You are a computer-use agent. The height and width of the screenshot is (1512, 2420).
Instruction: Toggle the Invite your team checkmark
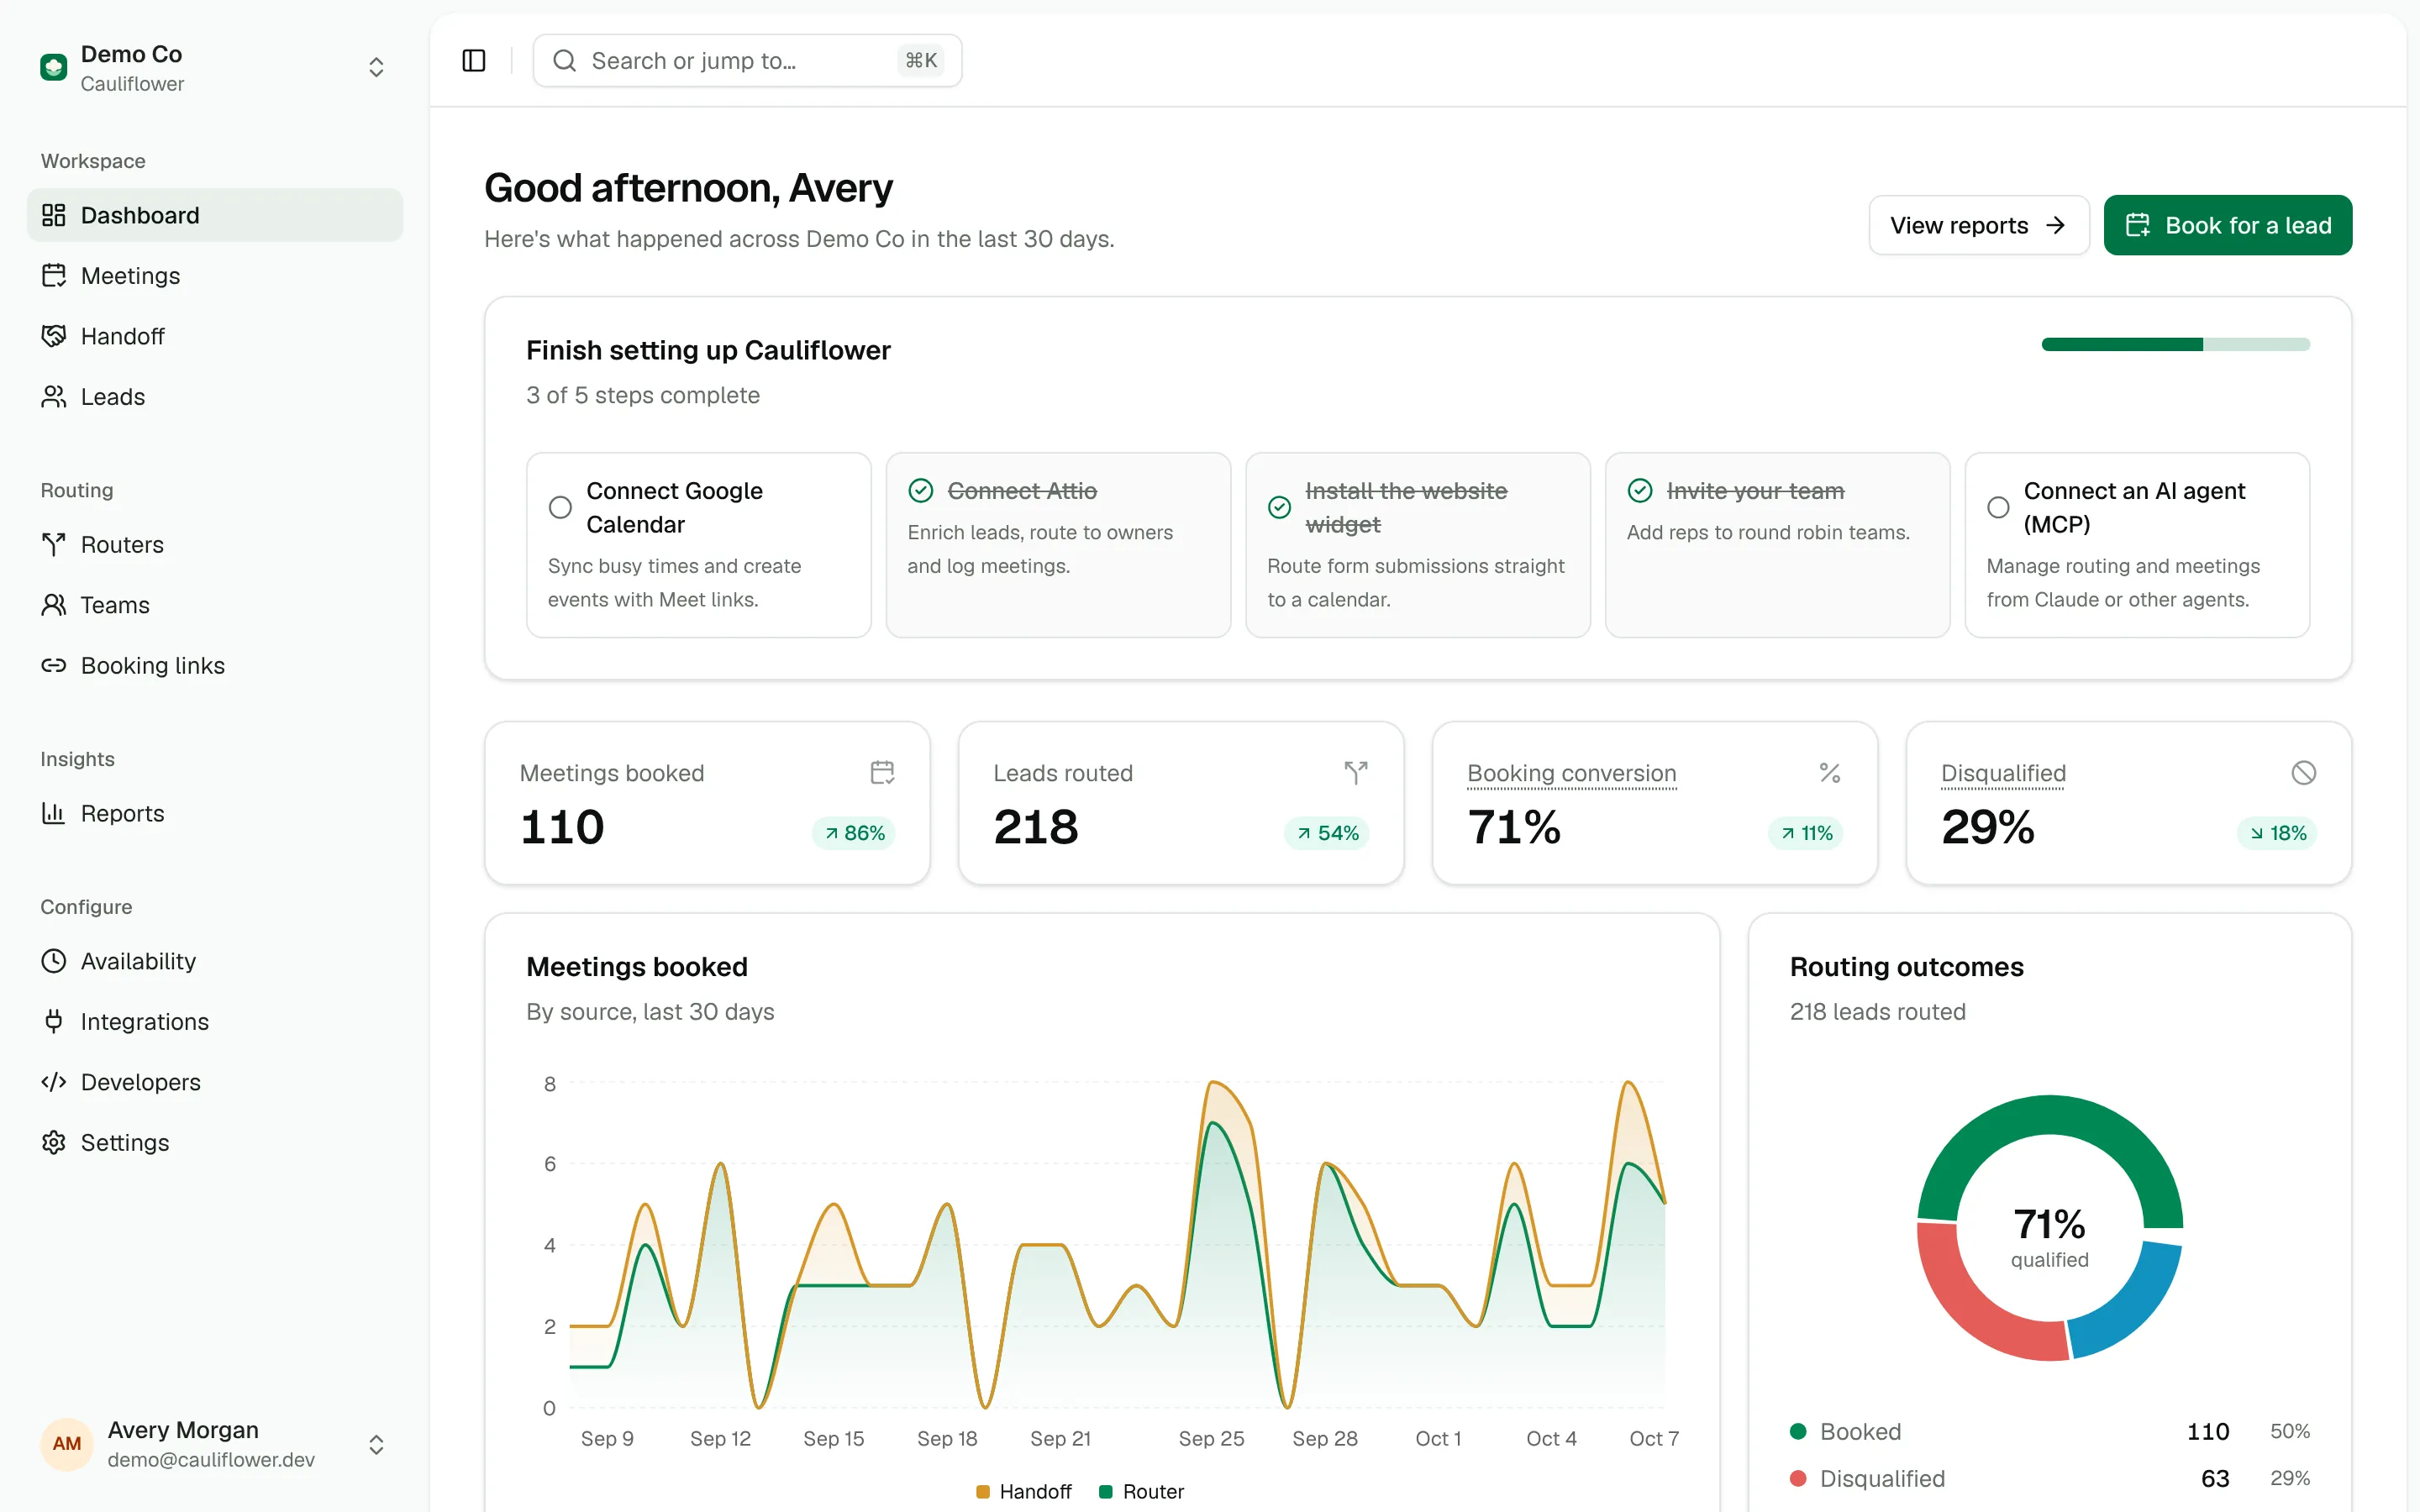1640,490
